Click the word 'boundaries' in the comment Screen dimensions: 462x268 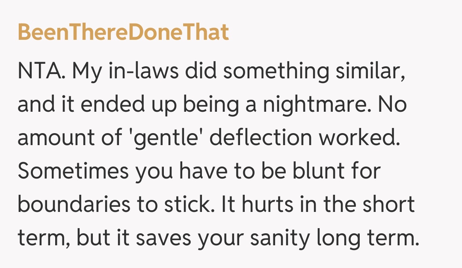[x=74, y=205]
